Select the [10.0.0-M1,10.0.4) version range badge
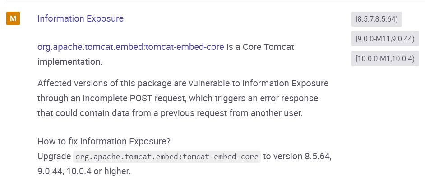Viewport: 425px width, 184px height. coord(385,58)
